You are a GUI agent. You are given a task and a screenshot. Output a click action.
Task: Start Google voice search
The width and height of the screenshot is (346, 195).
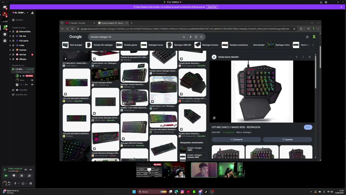191,37
